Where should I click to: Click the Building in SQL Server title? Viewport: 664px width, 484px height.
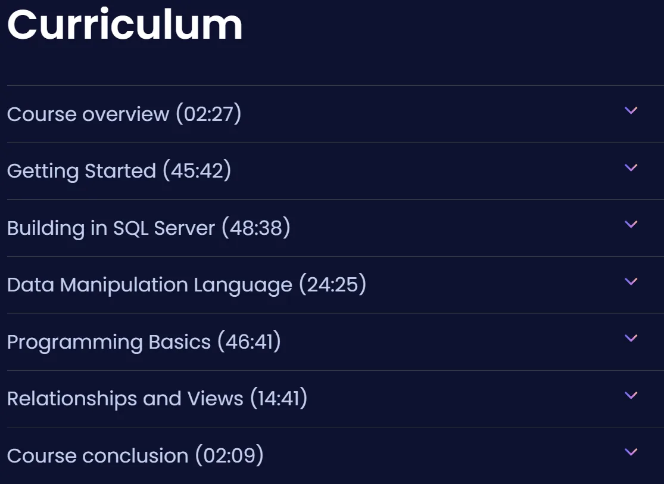point(111,228)
